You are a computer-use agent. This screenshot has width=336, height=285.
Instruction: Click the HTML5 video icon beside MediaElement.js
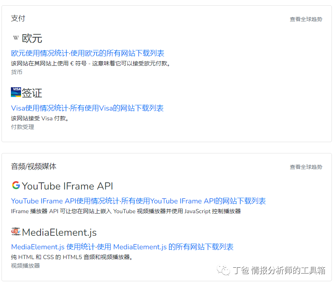click(x=16, y=231)
